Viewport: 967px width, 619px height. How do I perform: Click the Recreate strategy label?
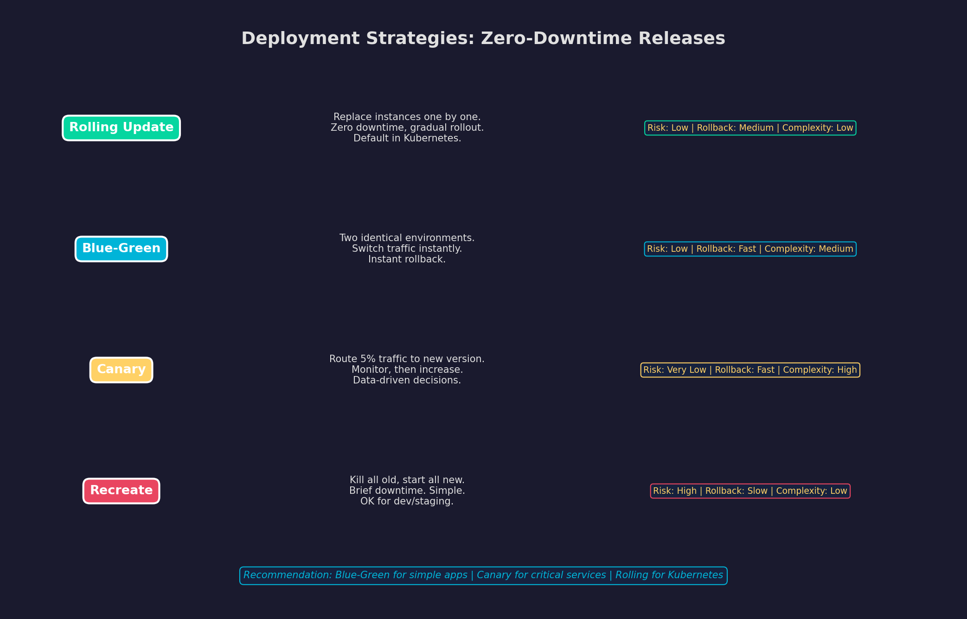pos(121,491)
